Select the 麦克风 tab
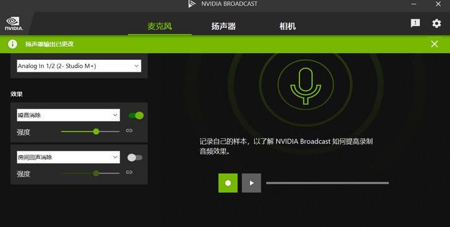The width and height of the screenshot is (450, 227). tap(160, 26)
